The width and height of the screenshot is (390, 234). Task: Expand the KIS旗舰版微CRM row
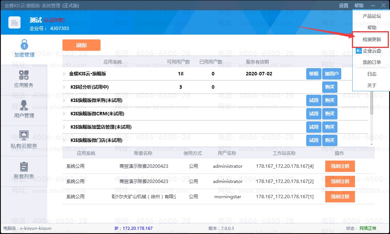pos(65,114)
